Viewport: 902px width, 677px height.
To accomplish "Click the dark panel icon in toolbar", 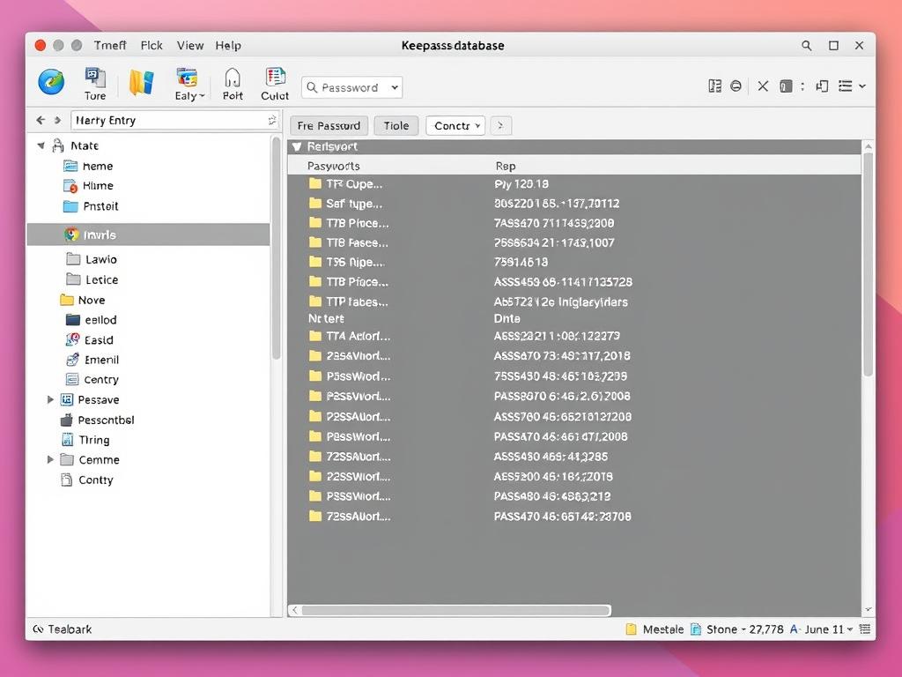I will click(786, 86).
